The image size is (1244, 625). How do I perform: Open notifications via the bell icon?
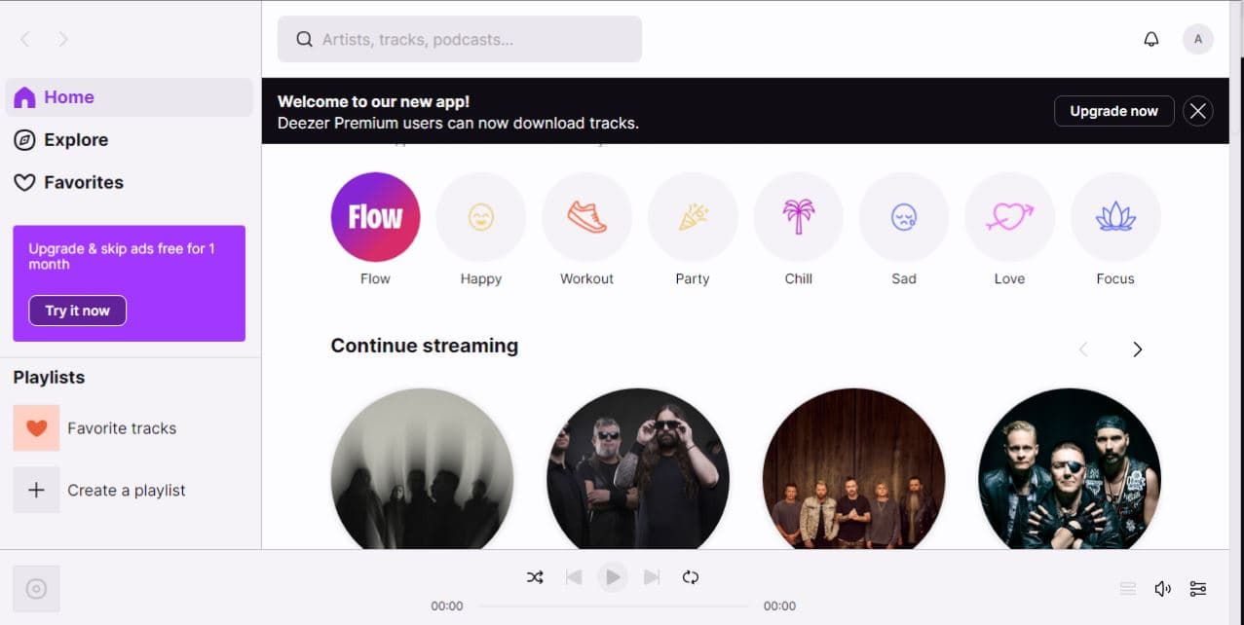click(1150, 39)
